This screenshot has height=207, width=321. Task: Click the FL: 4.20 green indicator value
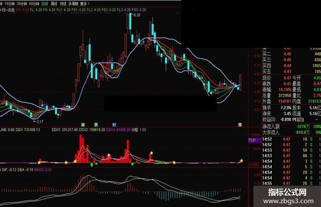pos(36,10)
